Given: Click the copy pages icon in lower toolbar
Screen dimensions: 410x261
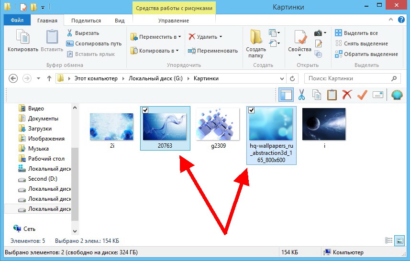Looking at the screenshot, I should [317, 95].
